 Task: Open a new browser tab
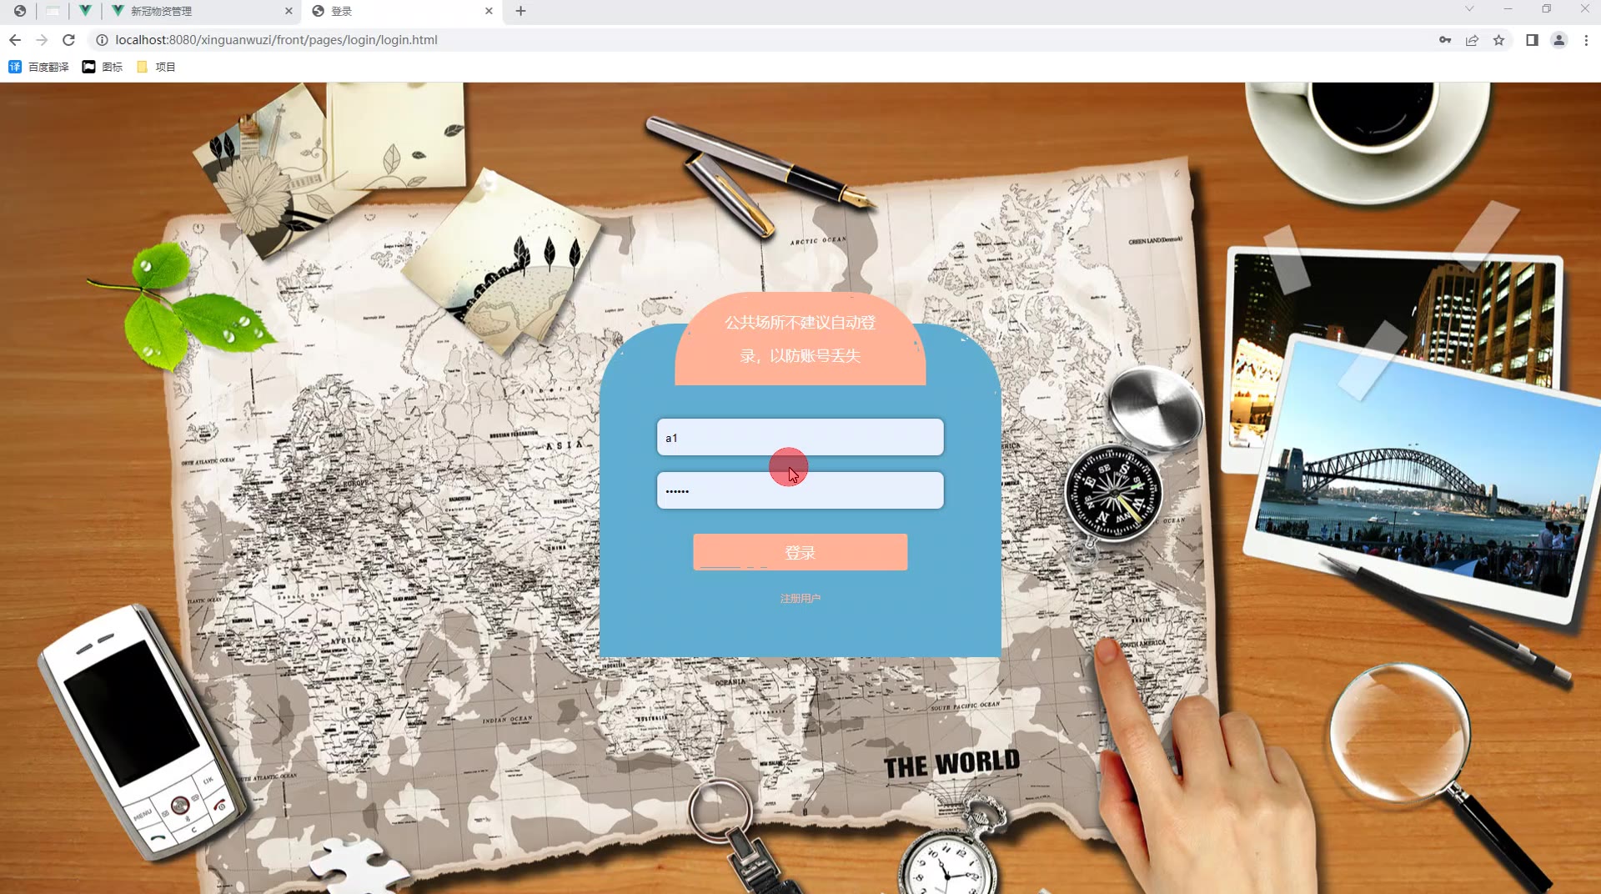click(520, 11)
